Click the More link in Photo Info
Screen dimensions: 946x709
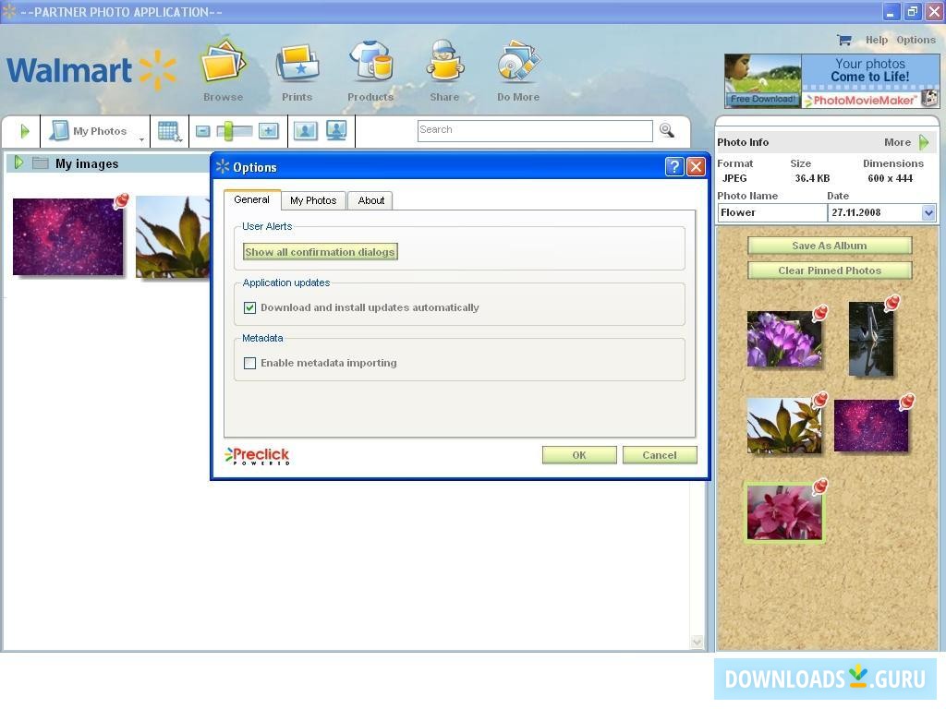[897, 142]
